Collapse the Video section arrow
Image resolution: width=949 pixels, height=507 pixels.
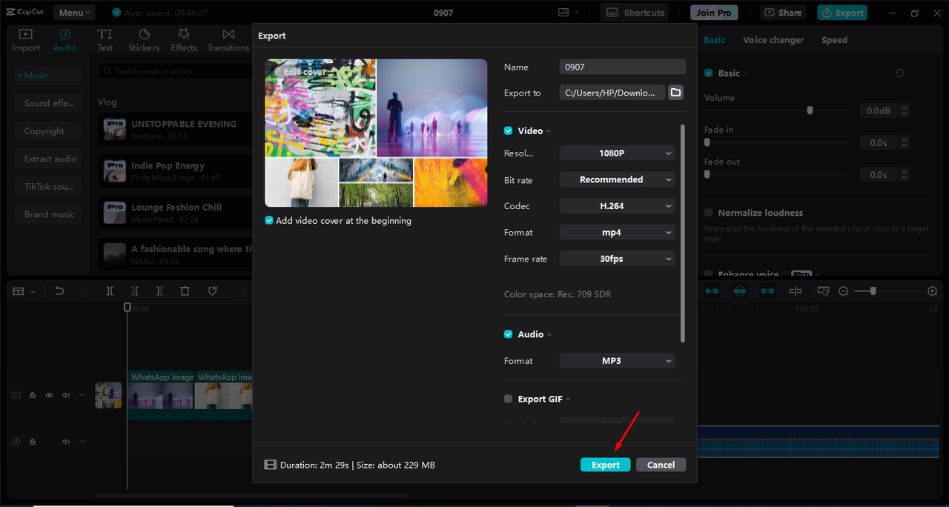tap(549, 131)
